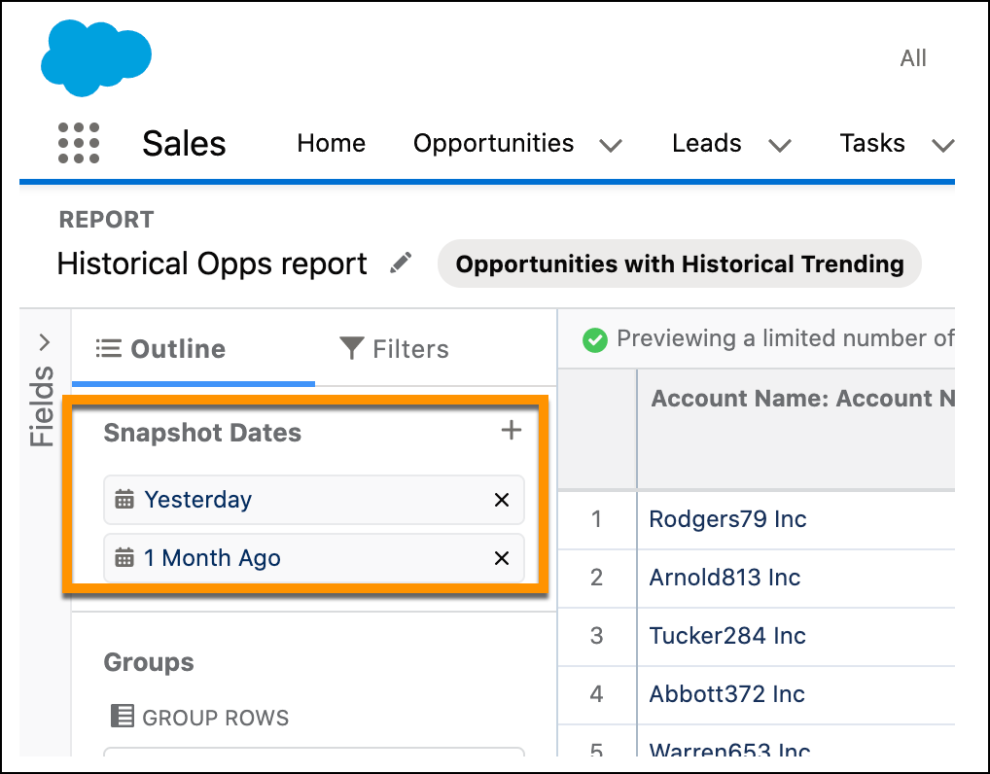Screen dimensions: 990x774
Task: Open the All search scope selector
Action: point(913,58)
